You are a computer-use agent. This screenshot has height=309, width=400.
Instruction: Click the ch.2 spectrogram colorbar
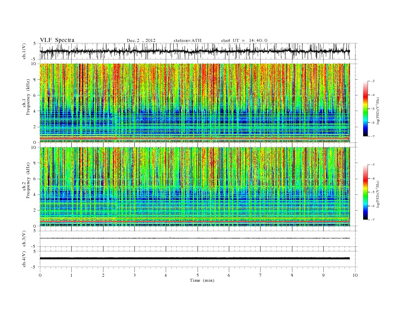365,192
